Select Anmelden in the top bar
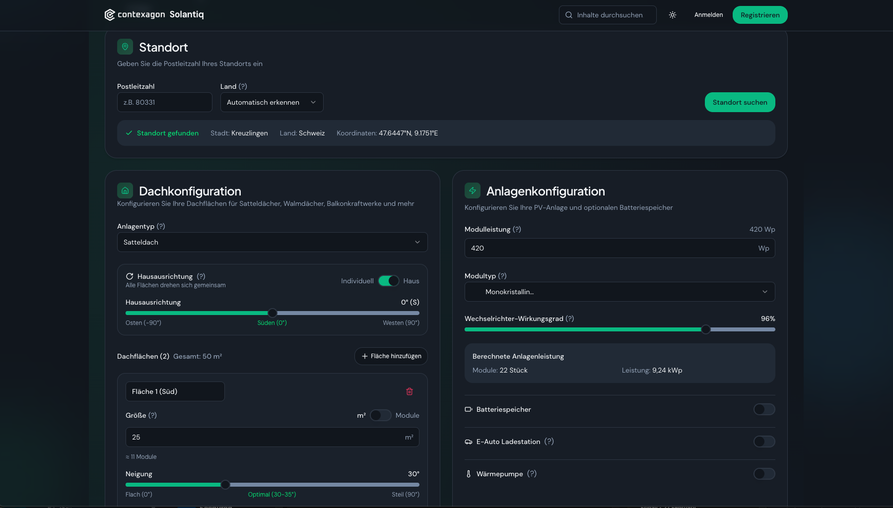 pos(708,15)
